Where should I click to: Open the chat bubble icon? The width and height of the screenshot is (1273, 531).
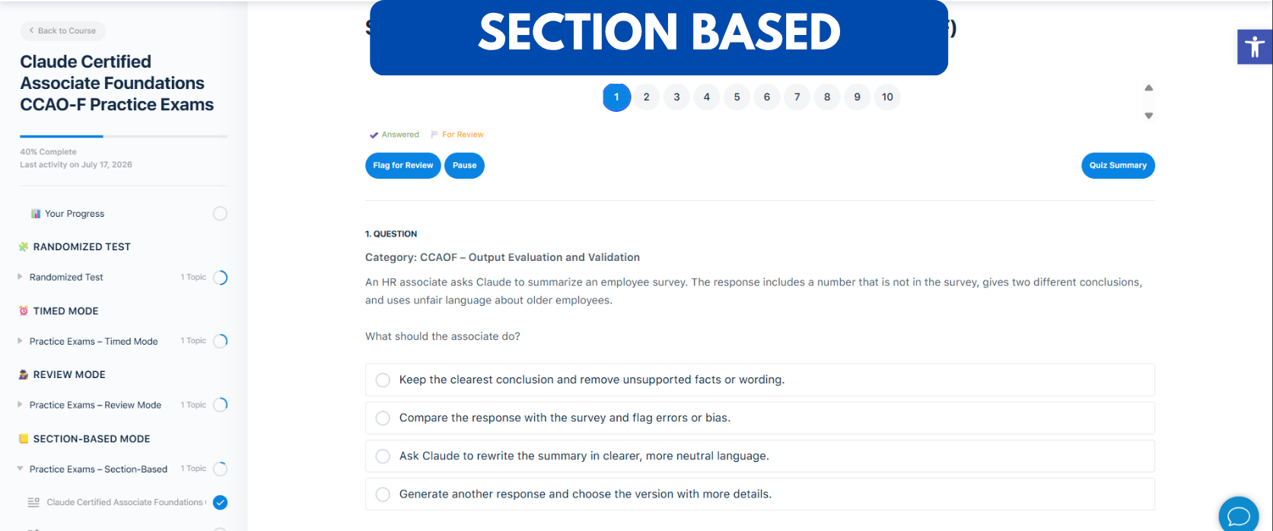[1239, 516]
